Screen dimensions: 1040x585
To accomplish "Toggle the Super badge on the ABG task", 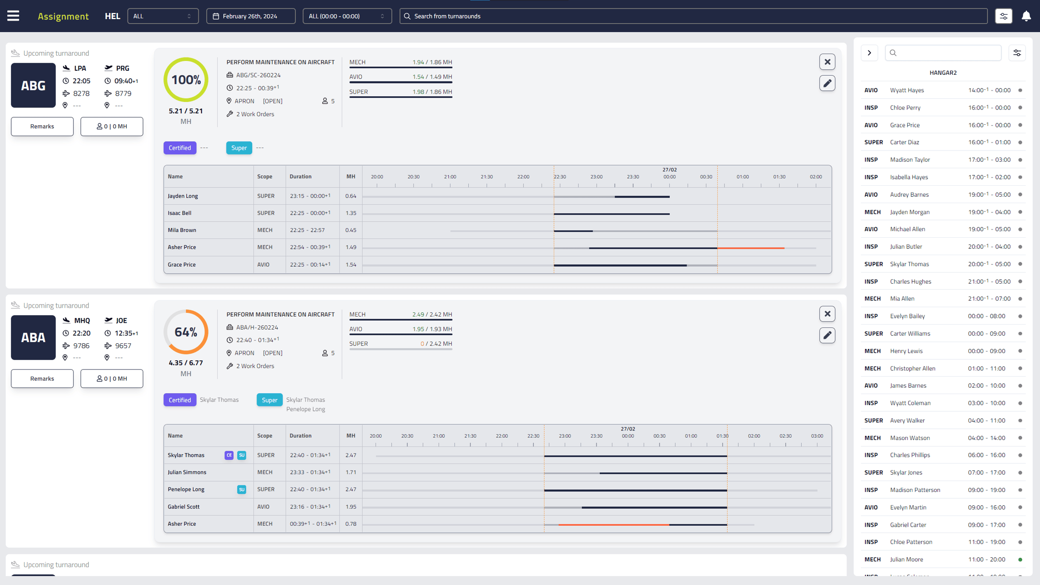I will coord(239,147).
